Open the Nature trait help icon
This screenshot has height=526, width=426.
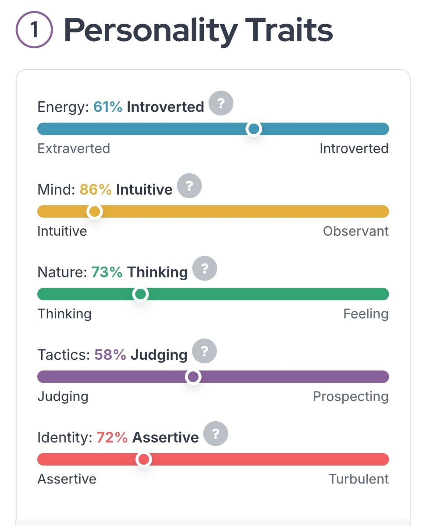coord(205,268)
